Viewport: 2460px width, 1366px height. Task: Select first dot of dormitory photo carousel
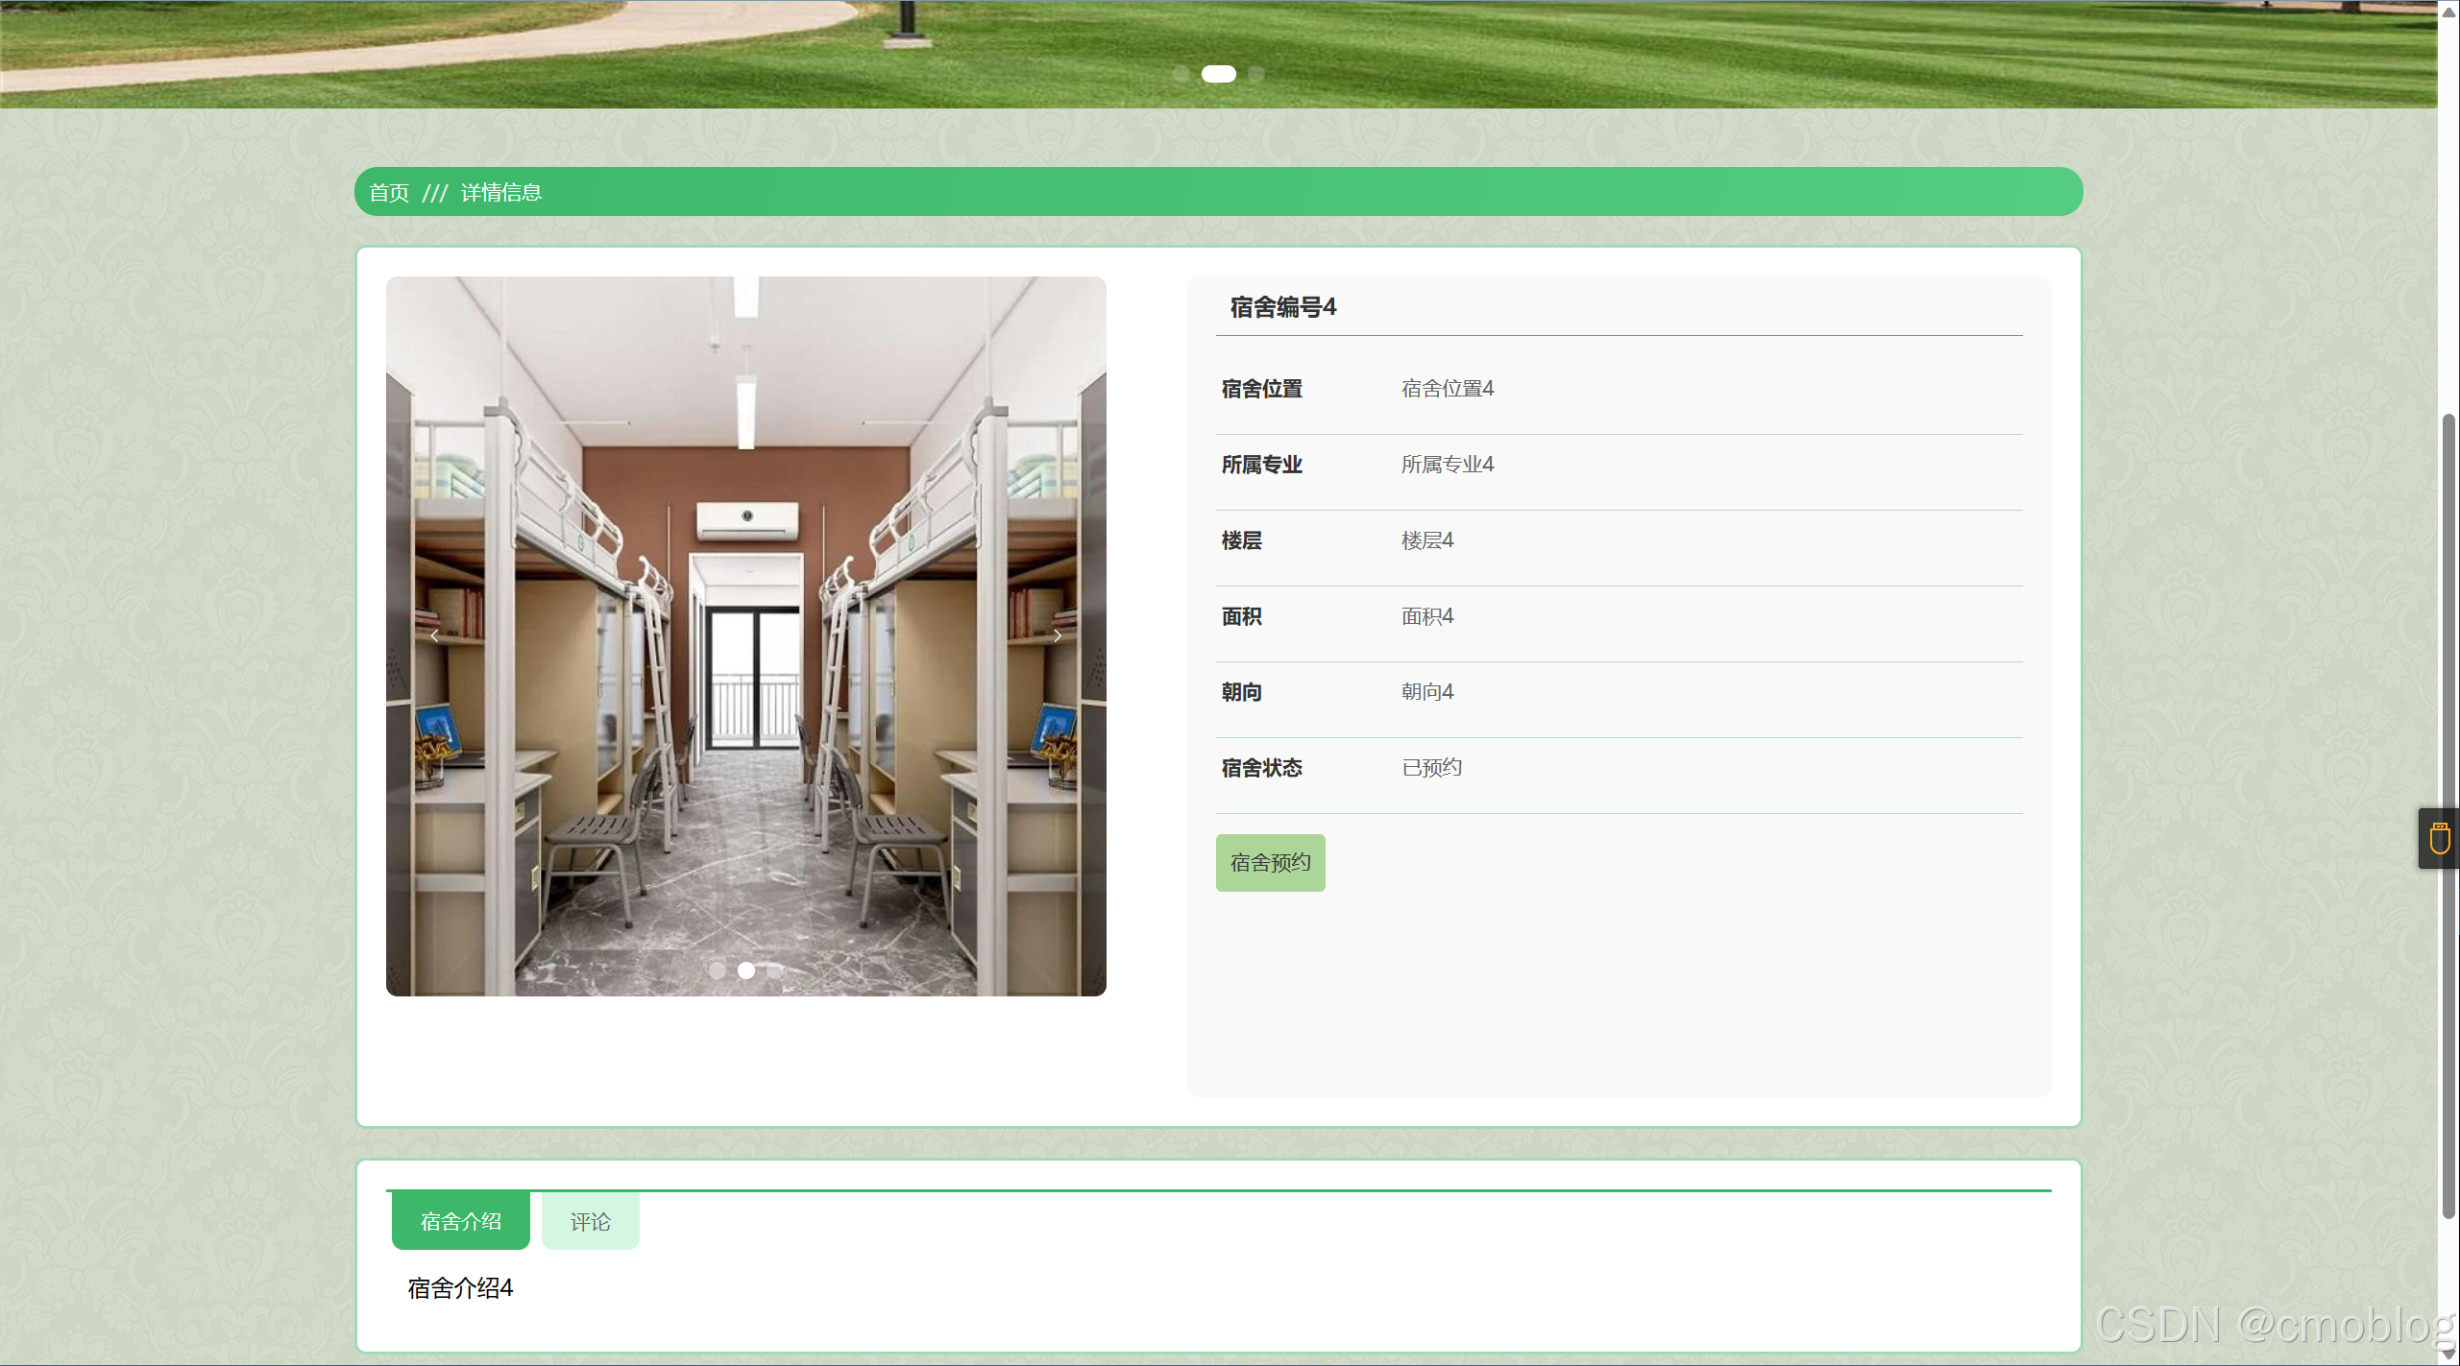[718, 971]
